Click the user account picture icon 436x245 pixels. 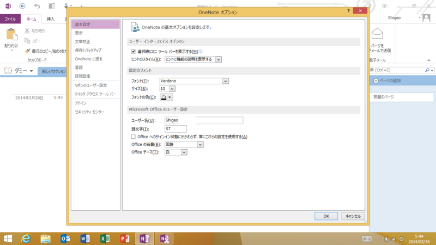[x=426, y=18]
